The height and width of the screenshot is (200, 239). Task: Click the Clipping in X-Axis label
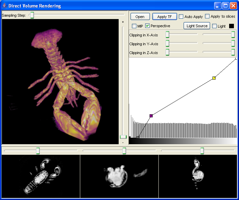pos(143,35)
